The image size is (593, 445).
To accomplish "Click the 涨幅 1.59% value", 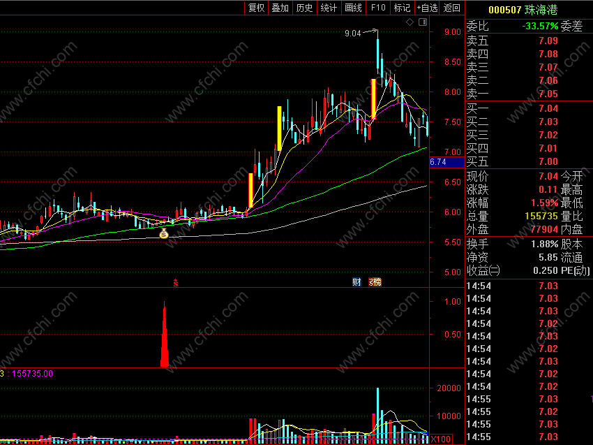I will [545, 203].
